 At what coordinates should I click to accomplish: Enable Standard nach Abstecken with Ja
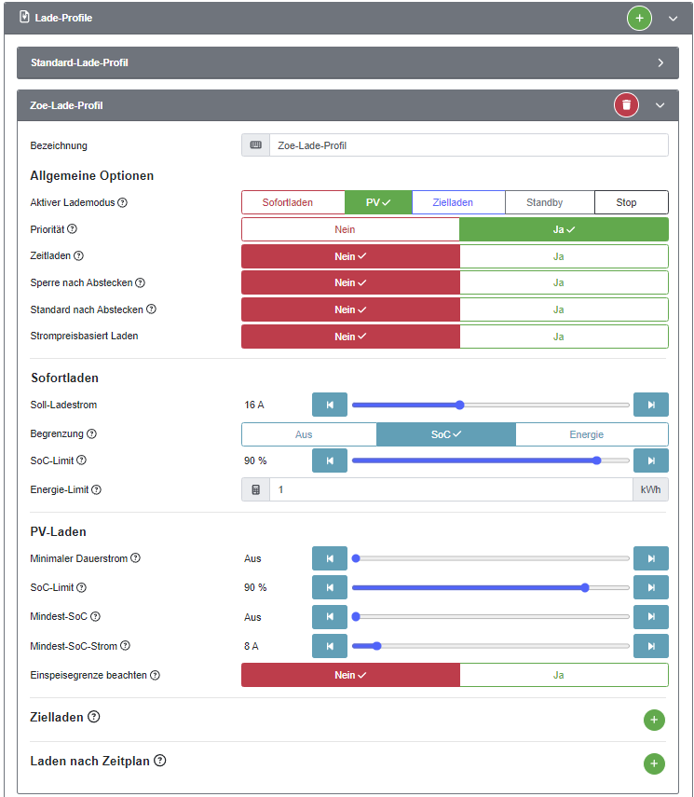tap(564, 309)
